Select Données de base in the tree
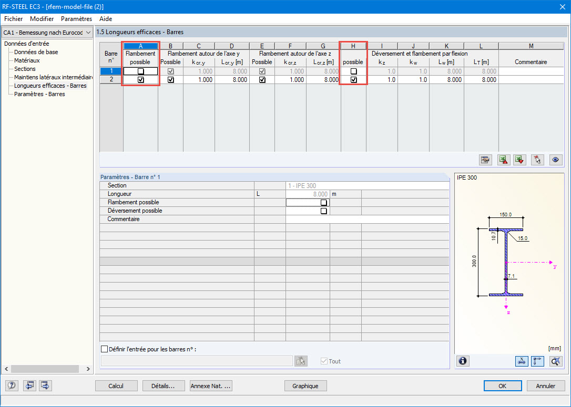The width and height of the screenshot is (571, 407). point(36,52)
